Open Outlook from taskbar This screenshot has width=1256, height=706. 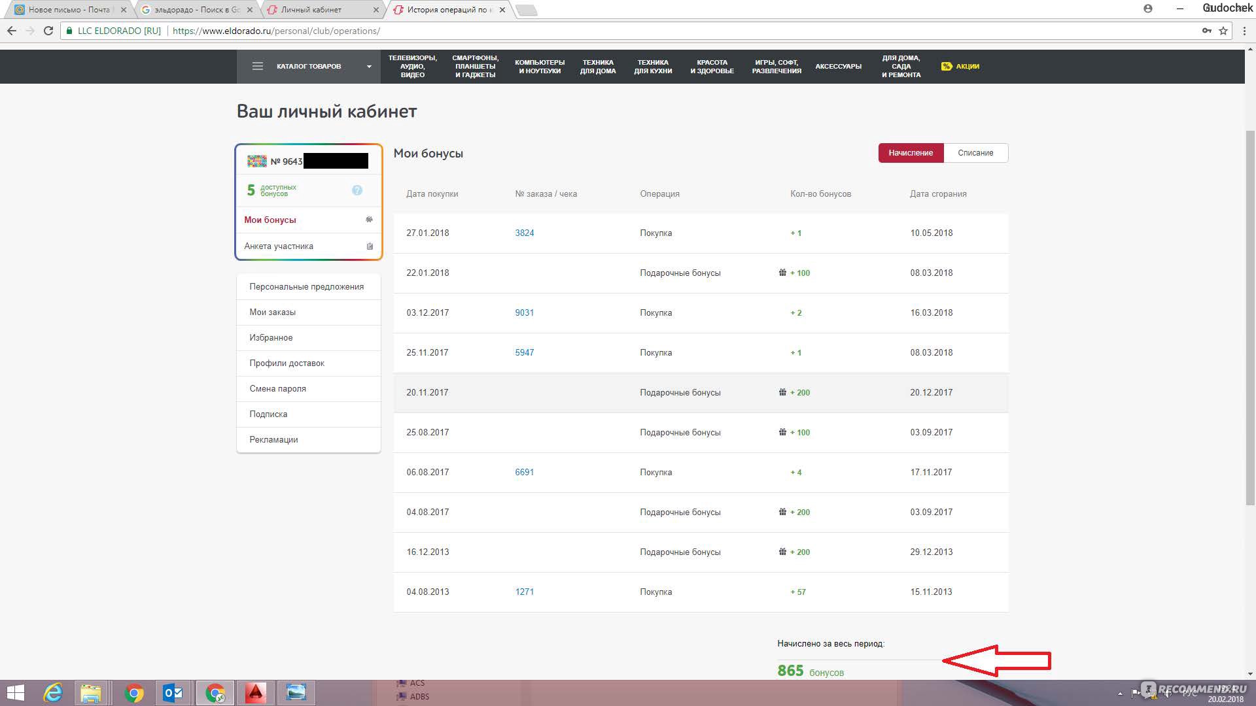click(x=173, y=693)
